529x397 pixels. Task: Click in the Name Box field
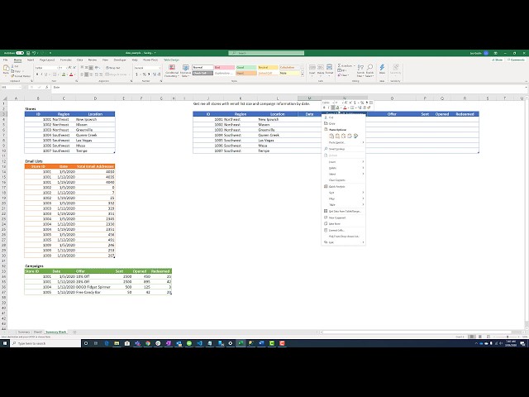tap(10, 88)
